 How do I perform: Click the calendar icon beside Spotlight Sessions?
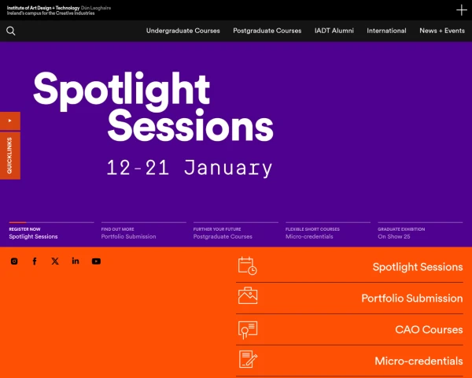point(248,266)
